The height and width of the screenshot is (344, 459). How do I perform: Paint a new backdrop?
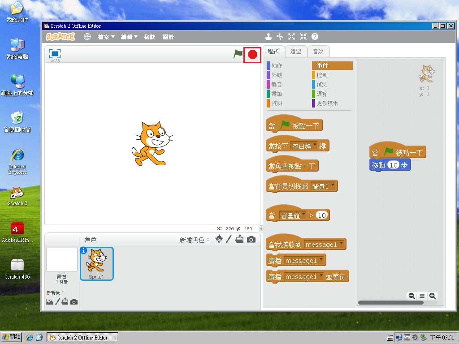[x=58, y=301]
